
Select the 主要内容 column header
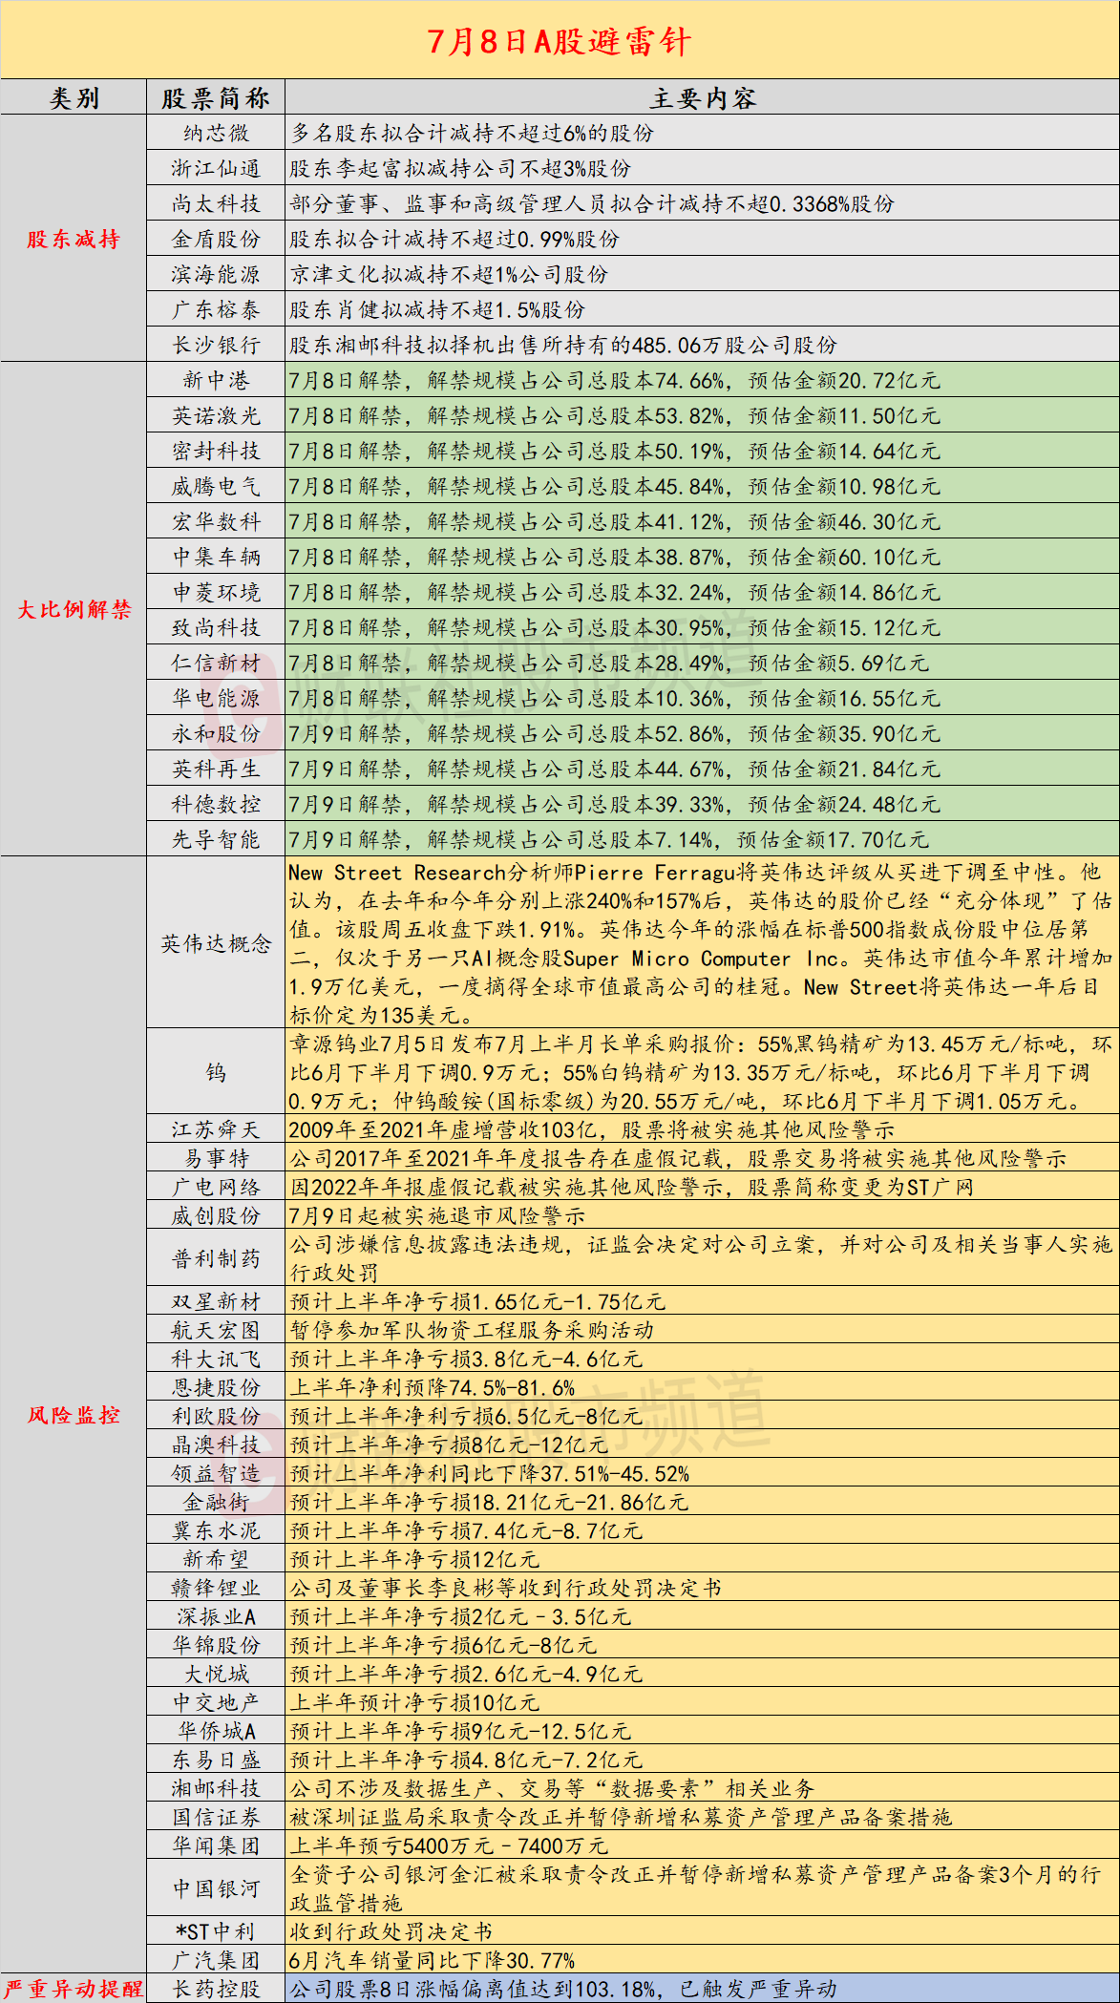[x=702, y=97]
